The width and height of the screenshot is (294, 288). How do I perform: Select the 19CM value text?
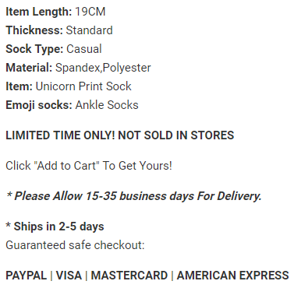90,12
